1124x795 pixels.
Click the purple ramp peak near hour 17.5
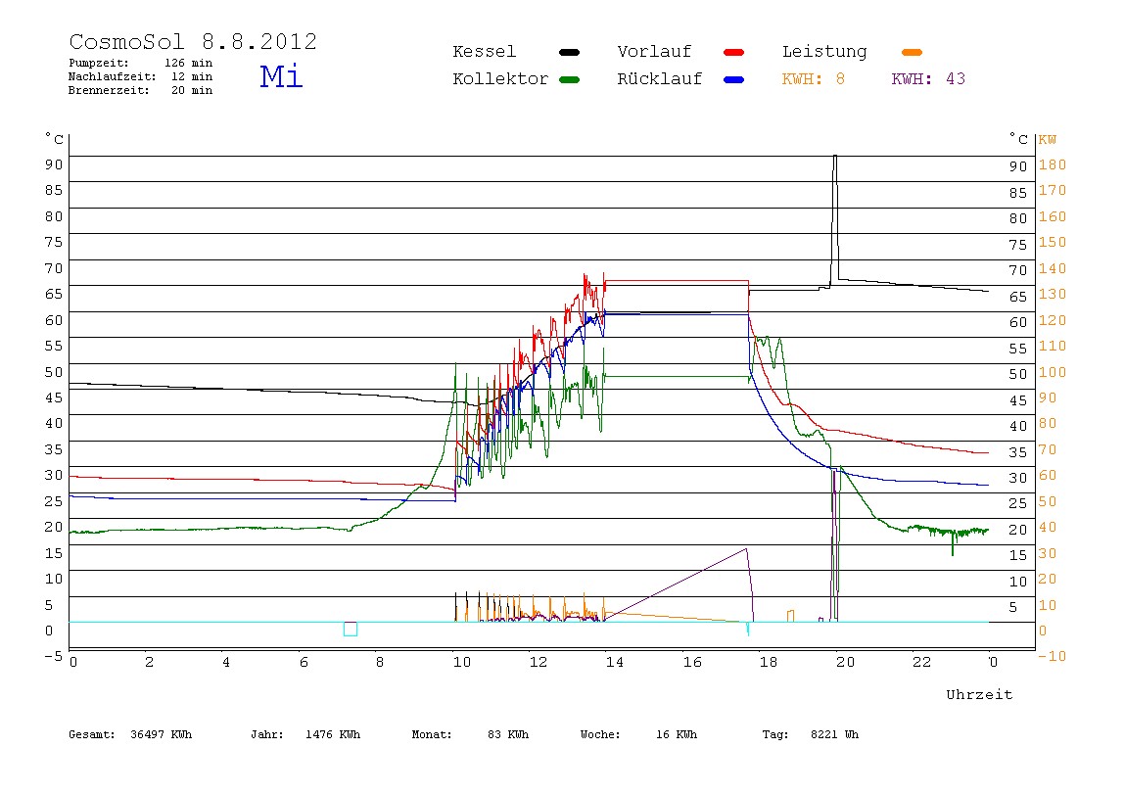746,549
